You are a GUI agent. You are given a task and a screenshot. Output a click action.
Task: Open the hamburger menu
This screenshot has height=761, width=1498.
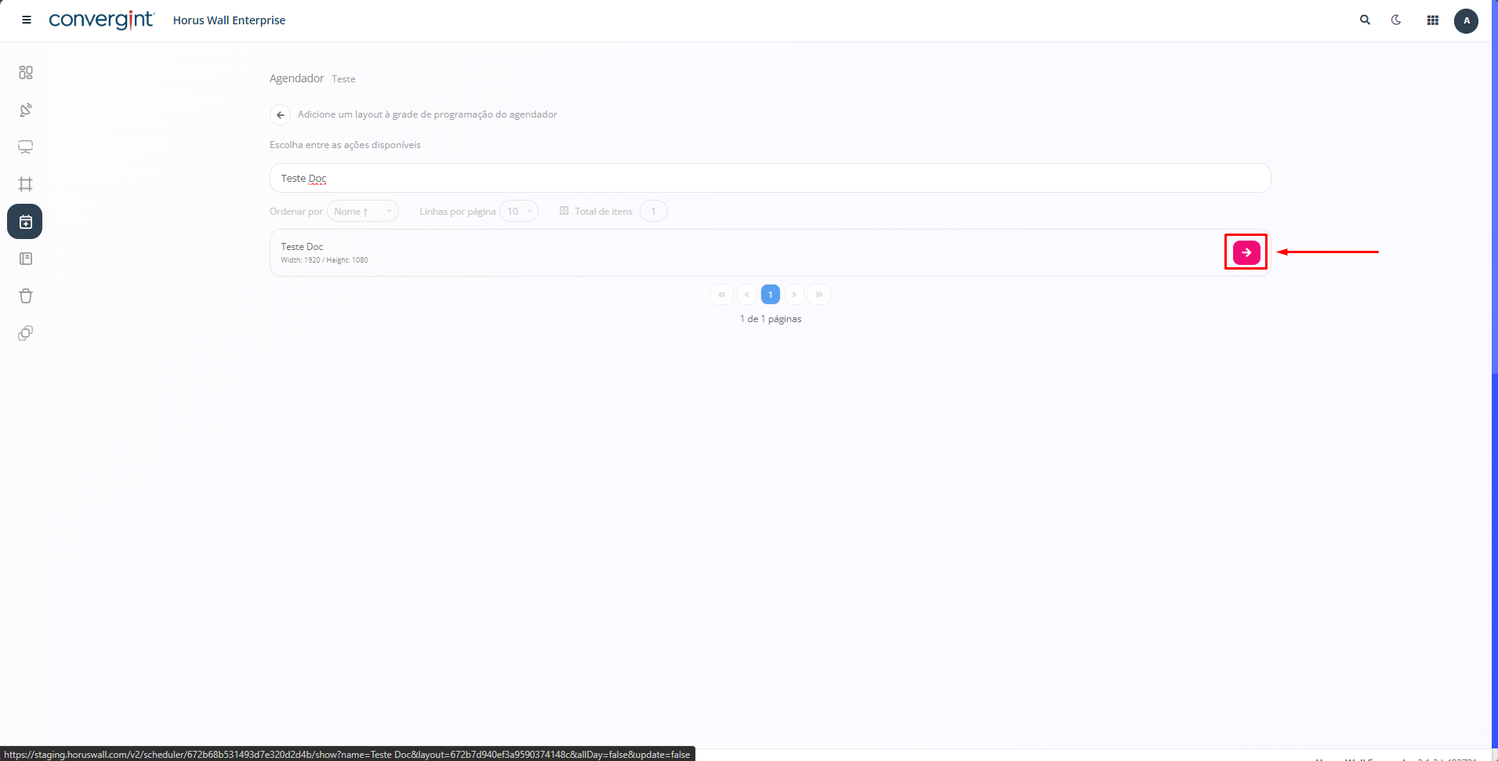point(27,20)
